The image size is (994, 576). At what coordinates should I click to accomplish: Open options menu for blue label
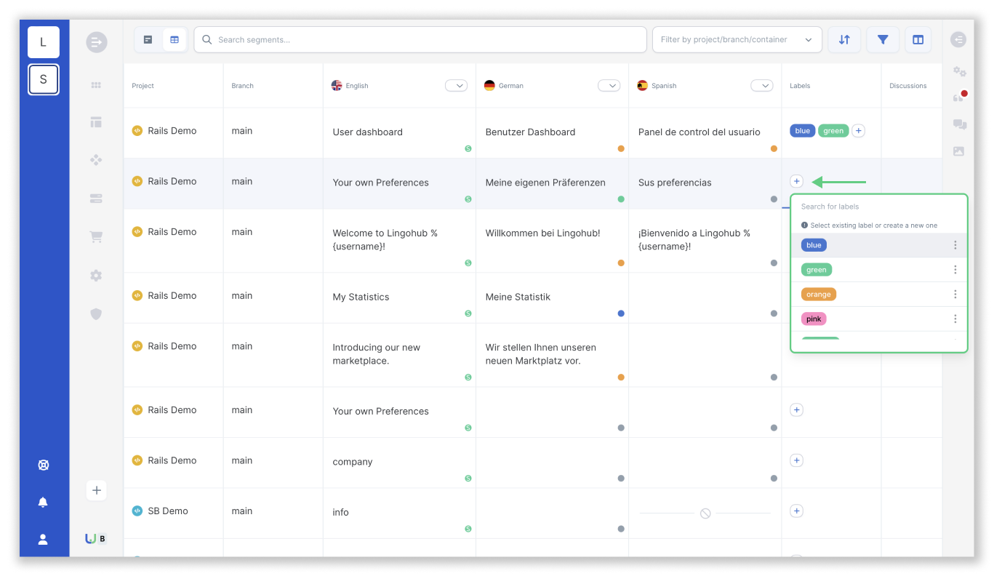point(955,245)
